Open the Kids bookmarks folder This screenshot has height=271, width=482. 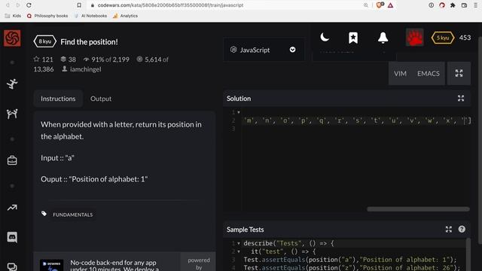click(13, 16)
